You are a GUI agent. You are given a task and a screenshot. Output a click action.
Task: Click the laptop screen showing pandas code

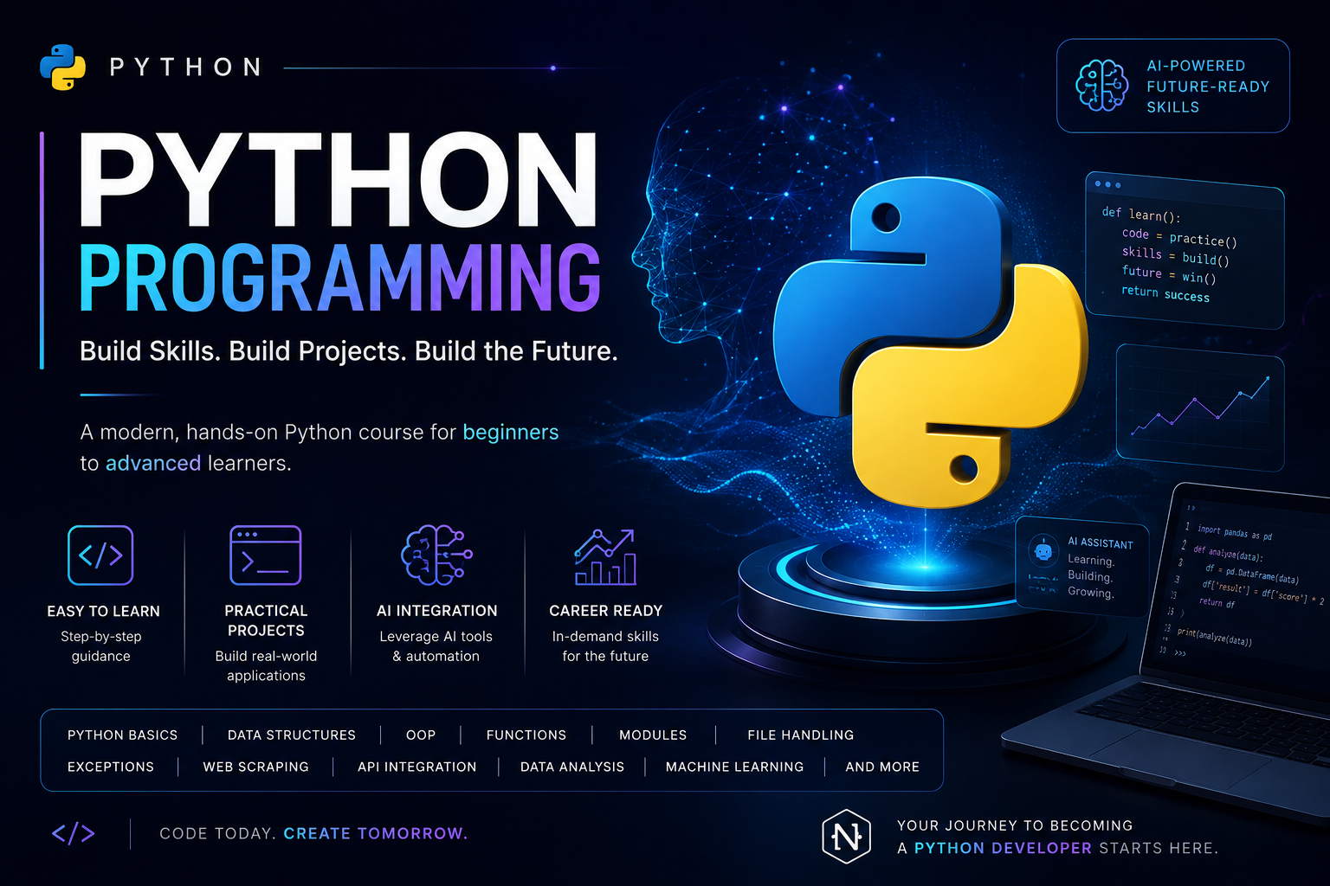click(1246, 583)
